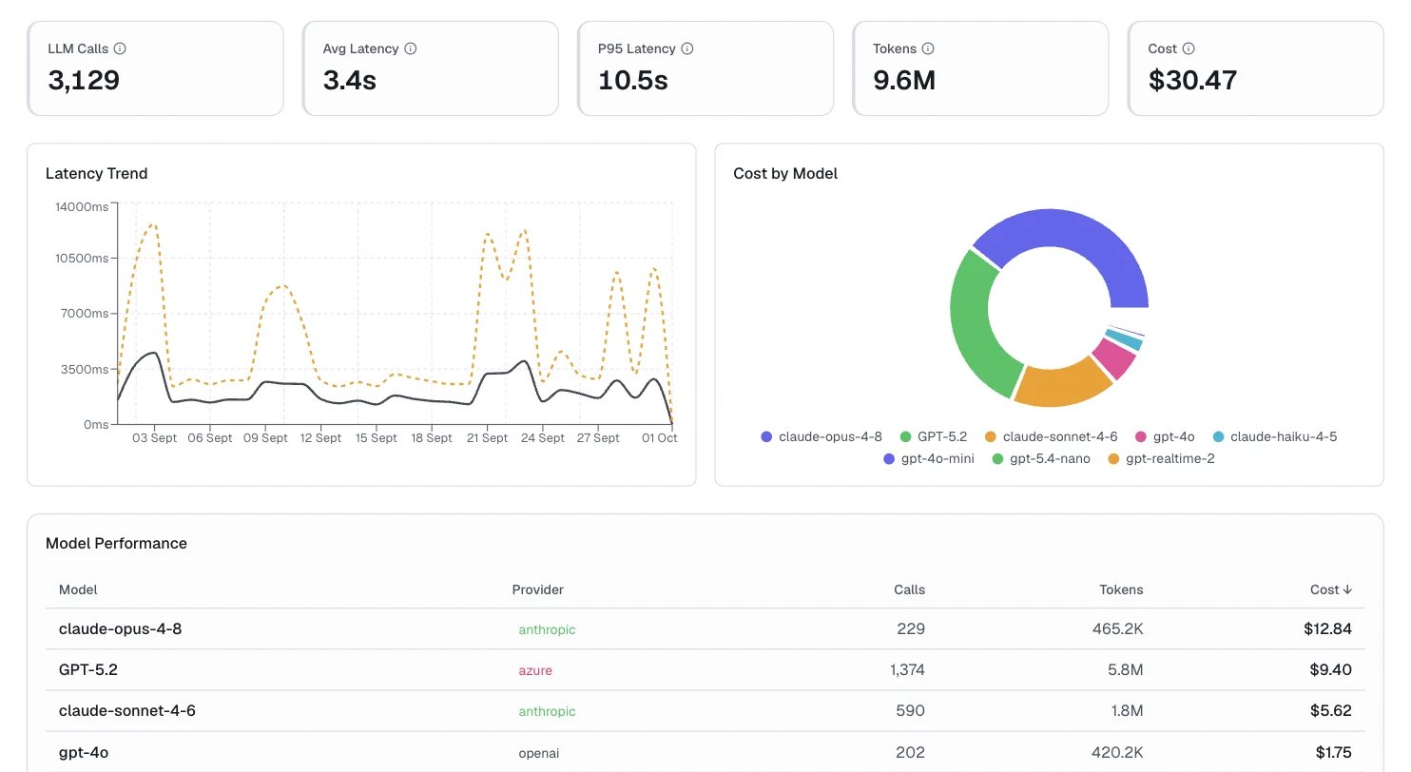Click the azure provider tag
Screen dimensions: 1411x772
pos(535,670)
